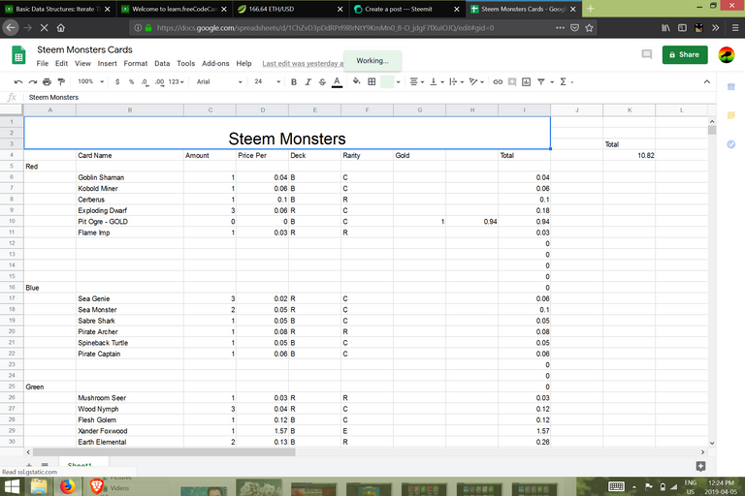The image size is (745, 496).
Task: Open font size 24 dropdown
Action: coord(267,81)
